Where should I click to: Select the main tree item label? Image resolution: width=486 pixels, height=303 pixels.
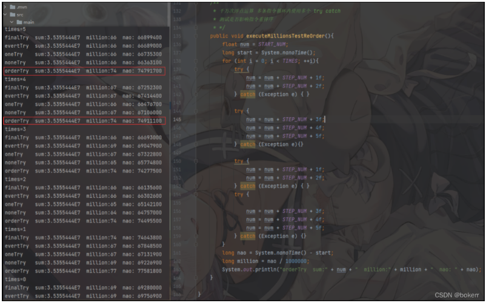pyautogui.click(x=29, y=22)
